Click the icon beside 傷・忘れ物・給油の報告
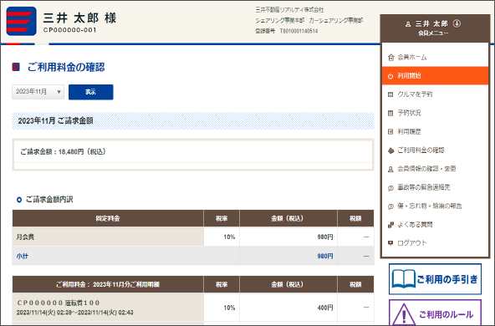495x326 pixels. tap(390, 206)
